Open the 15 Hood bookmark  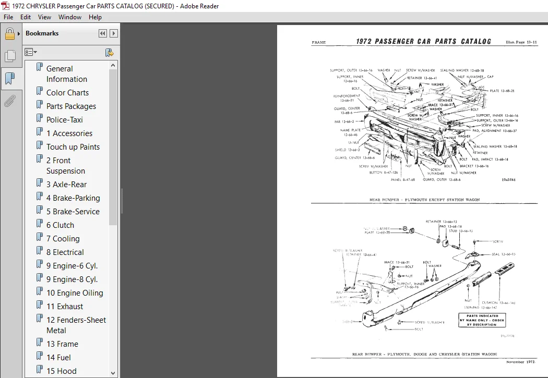click(x=62, y=371)
